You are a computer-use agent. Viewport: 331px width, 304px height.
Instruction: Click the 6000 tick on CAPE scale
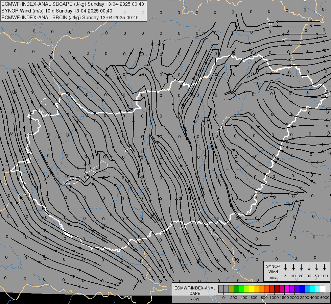[325, 298]
